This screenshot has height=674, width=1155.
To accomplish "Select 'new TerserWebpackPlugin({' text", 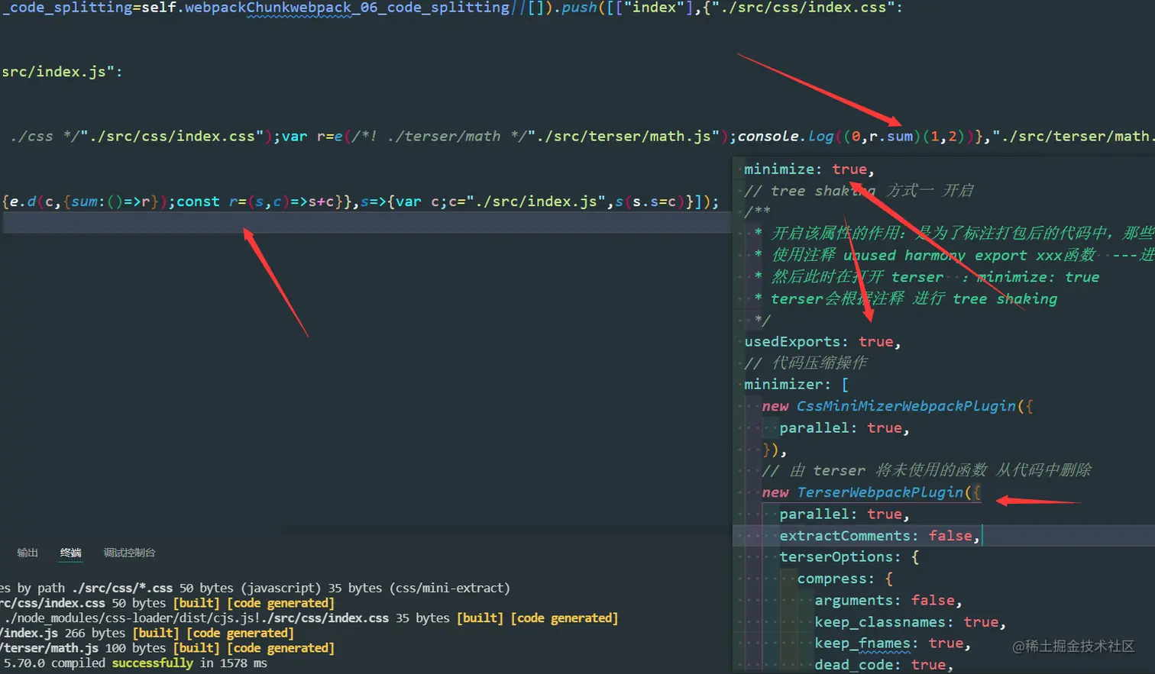I will 871,492.
